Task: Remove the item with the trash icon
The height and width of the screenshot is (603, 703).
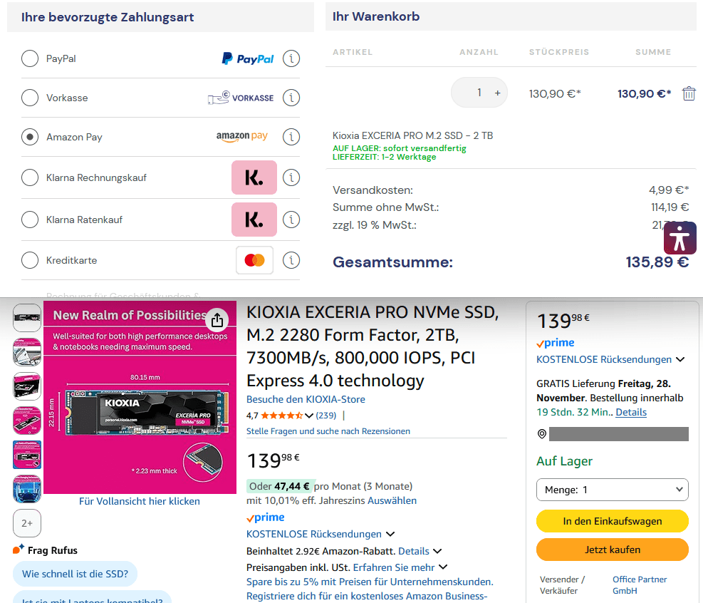Action: click(x=689, y=93)
